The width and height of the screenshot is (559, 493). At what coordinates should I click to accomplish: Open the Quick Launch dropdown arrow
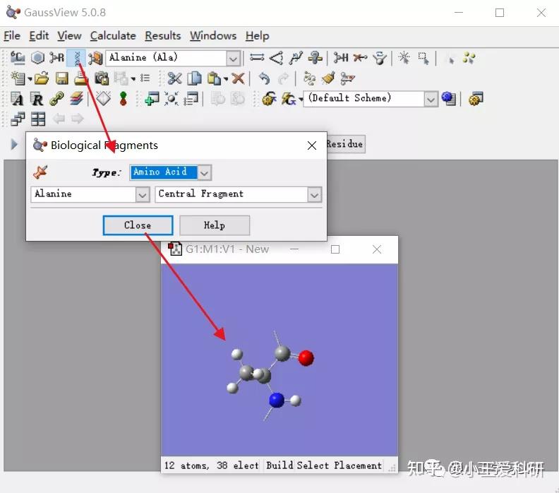[x=301, y=100]
